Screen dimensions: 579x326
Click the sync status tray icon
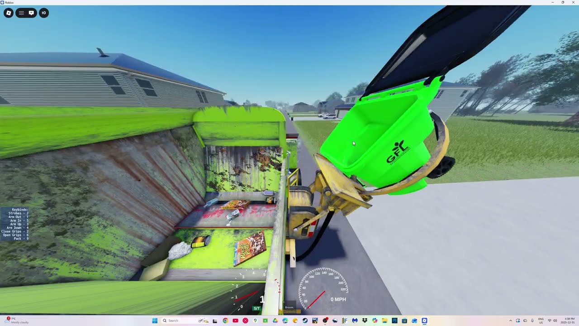click(x=518, y=321)
